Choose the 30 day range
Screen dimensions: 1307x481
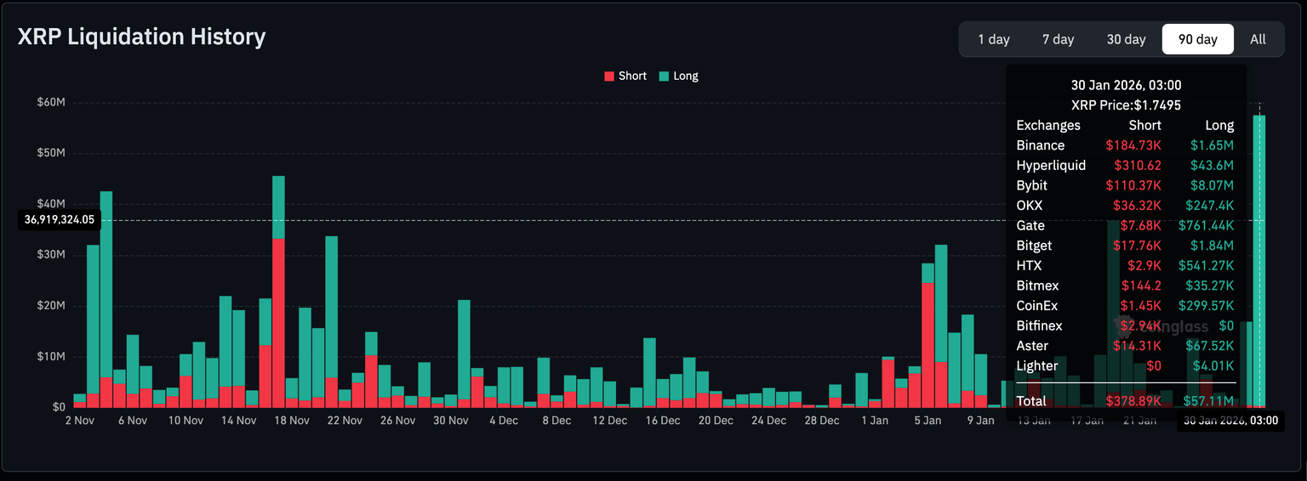click(1126, 39)
